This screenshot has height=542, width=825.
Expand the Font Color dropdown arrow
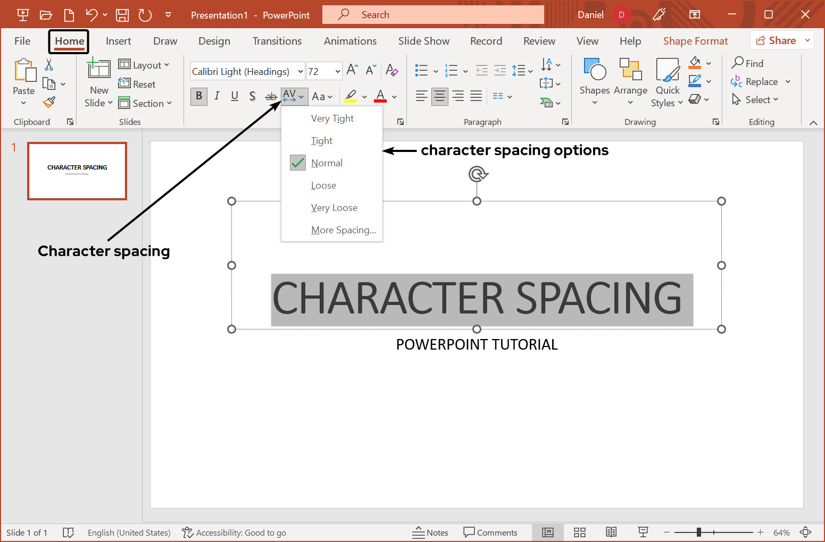tap(394, 96)
